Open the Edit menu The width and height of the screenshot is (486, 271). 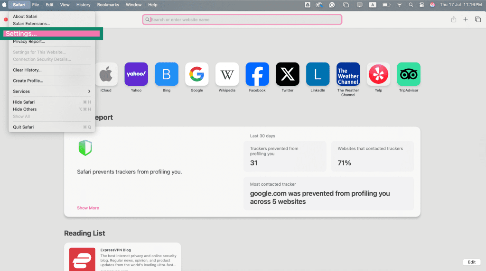pos(49,5)
